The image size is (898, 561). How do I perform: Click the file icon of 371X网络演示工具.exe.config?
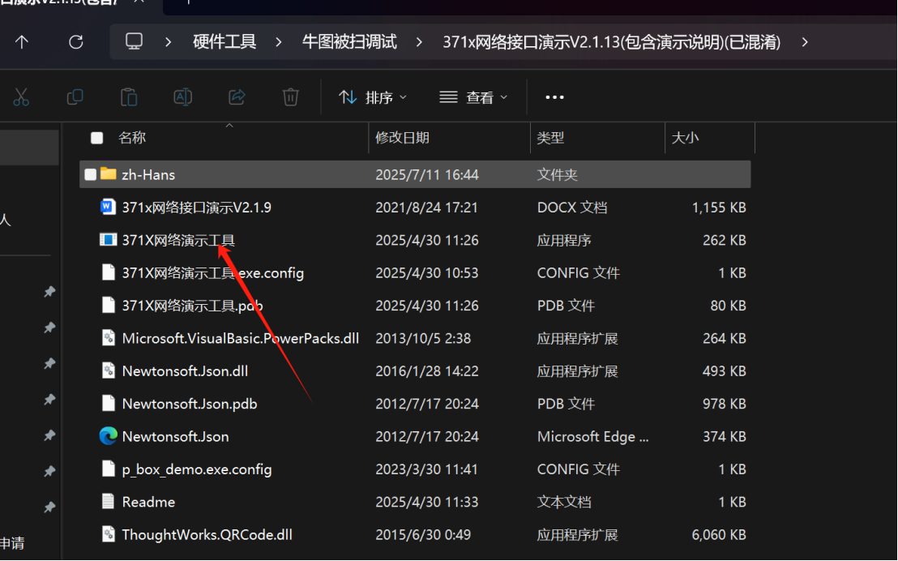click(109, 272)
